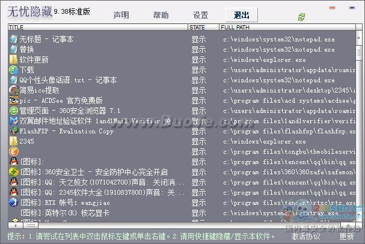This screenshot has height=244, width=365.
Task: Select the 简易ico提取 title
Action: tap(39, 90)
